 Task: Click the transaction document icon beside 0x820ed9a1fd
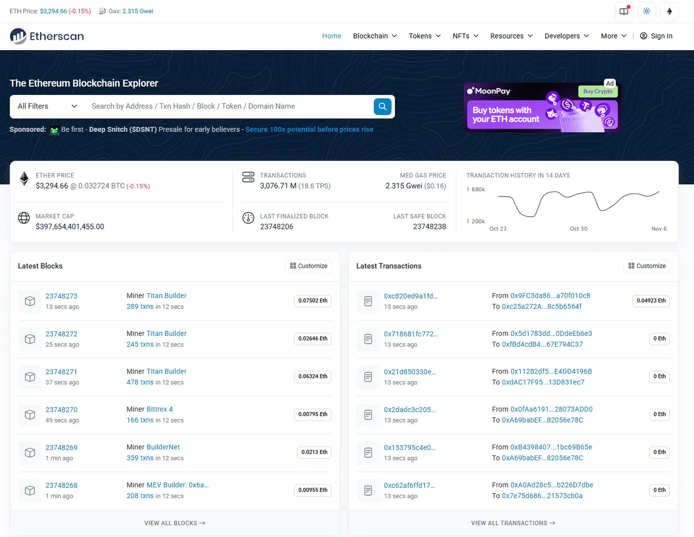pos(368,301)
